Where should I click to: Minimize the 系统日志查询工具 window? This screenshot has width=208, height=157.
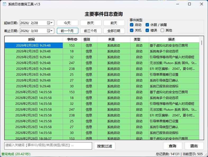tap(178, 4)
